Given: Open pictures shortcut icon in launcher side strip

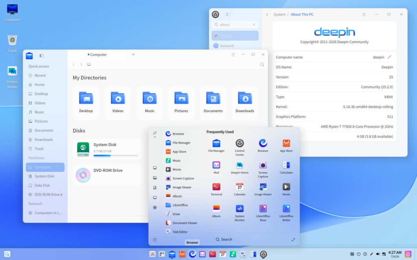Looking at the screenshot, I should (155, 178).
